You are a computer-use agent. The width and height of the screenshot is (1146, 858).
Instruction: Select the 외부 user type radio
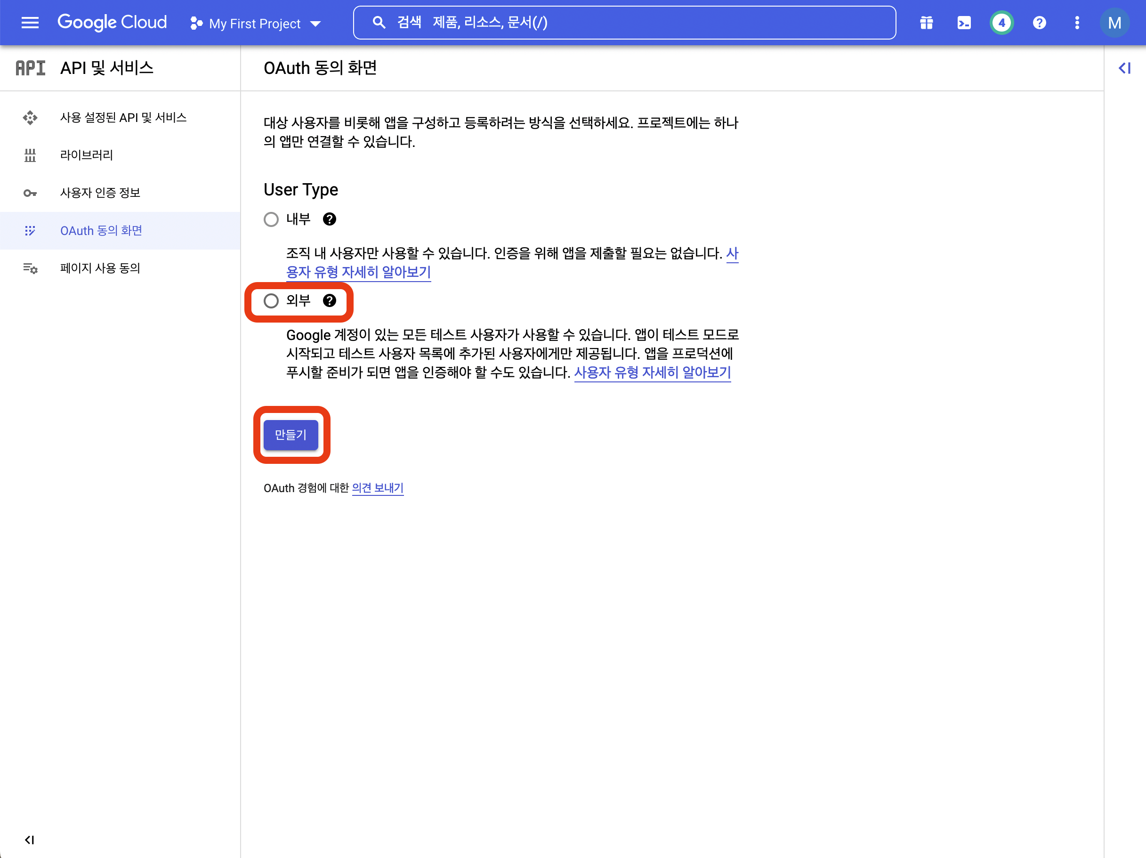pos(271,301)
